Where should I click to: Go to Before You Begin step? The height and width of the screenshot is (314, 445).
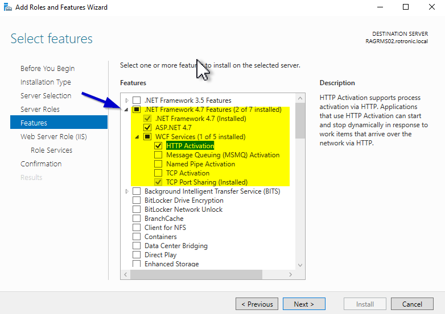(47, 69)
